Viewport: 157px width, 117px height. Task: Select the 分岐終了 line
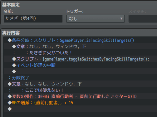coord(80,78)
